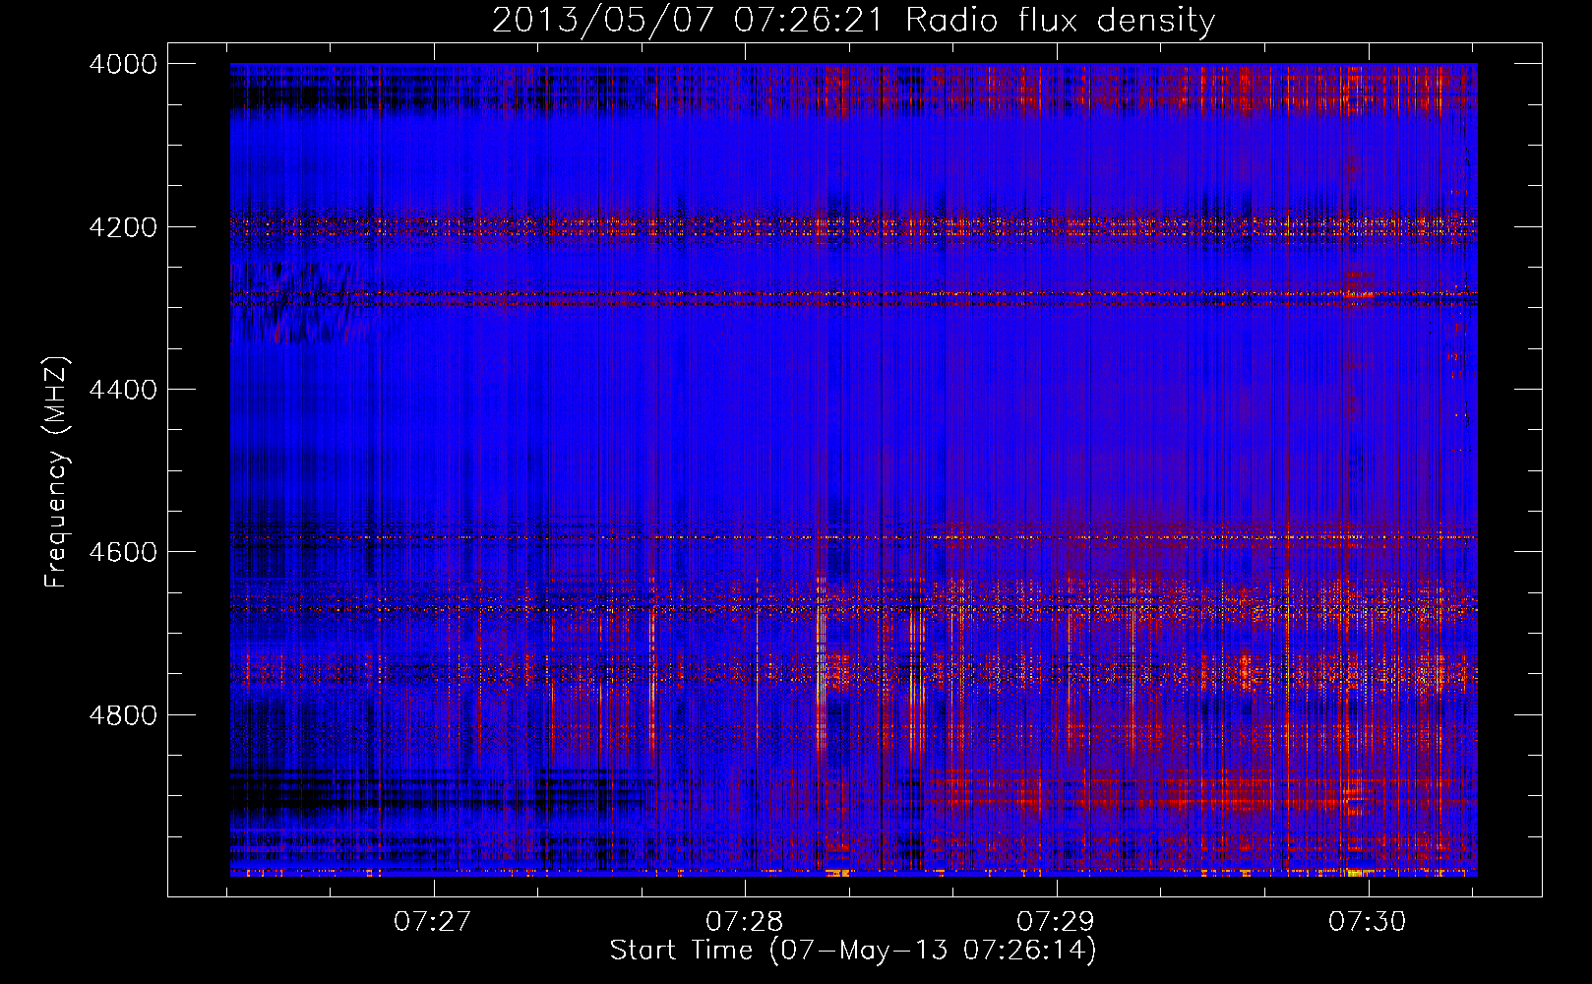This screenshot has height=984, width=1592.
Task: Click the "Frequency (MHZ)" axis label
Action: [x=58, y=472]
